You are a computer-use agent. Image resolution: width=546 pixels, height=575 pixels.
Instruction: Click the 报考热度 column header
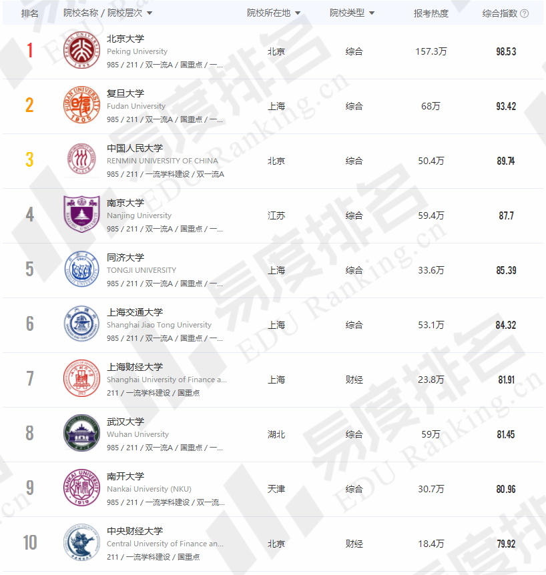[431, 13]
